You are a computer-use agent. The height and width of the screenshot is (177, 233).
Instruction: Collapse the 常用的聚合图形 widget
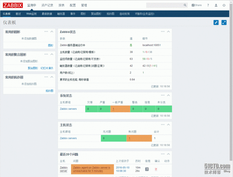52,54
